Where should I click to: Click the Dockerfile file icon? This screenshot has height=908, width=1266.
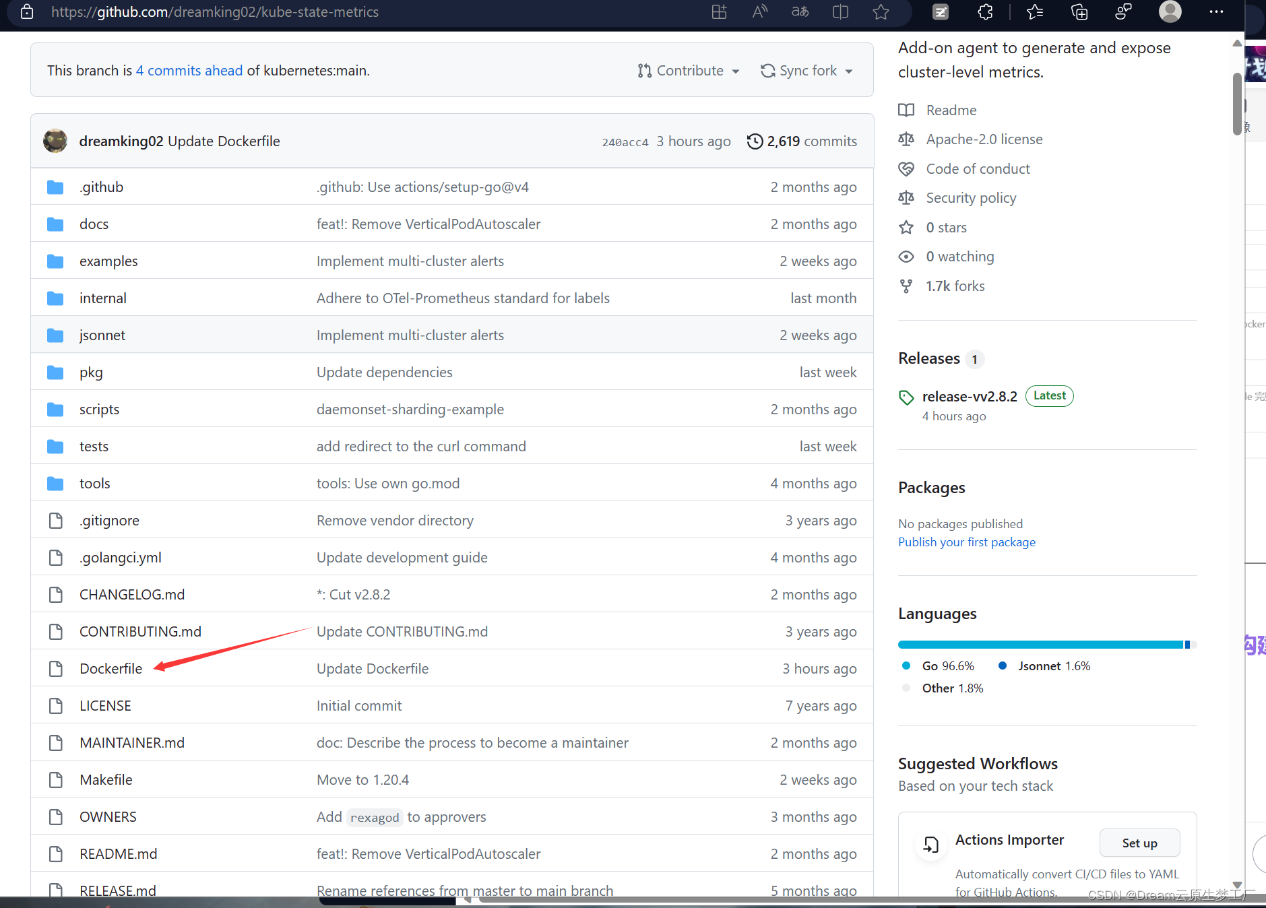pos(55,669)
